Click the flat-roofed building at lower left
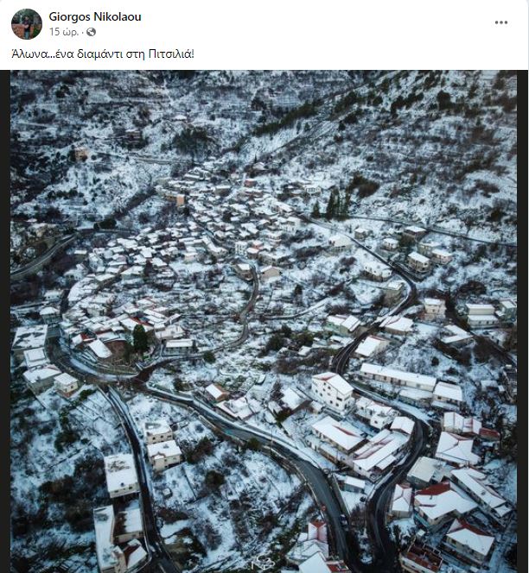This screenshot has height=573, width=529. click(x=120, y=475)
